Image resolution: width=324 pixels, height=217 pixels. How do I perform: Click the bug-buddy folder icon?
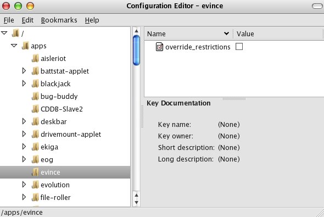[35, 96]
